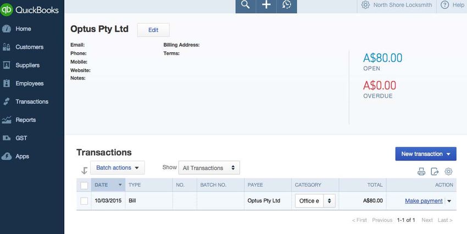
Task: Go to Suppliers section
Action: tap(27, 65)
